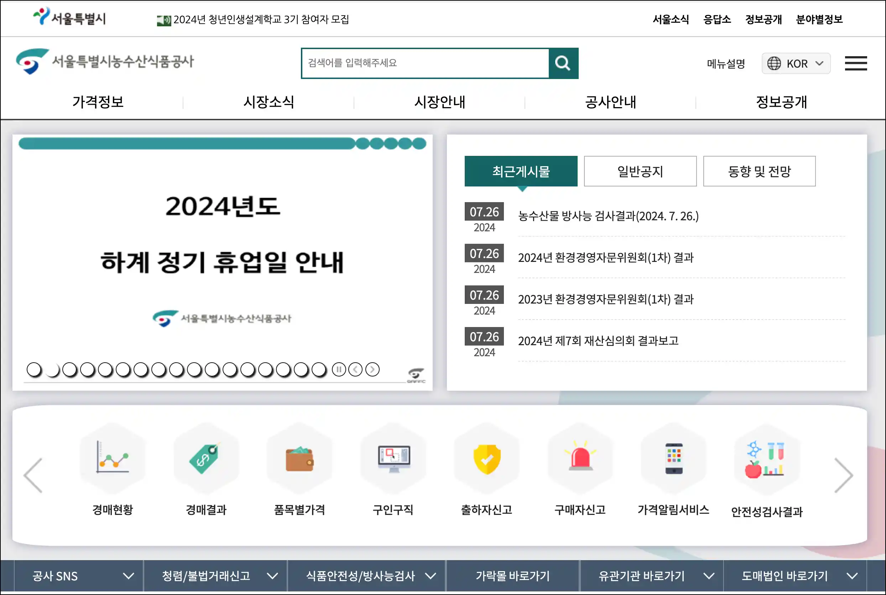Open the 경매현황 chart icon
This screenshot has height=595, width=886.
(113, 458)
